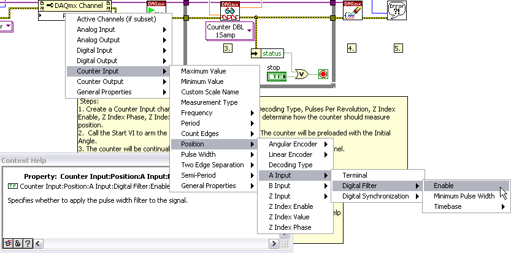Open the Position submenu
Viewport: 511px width, 253px height.
tap(215, 144)
